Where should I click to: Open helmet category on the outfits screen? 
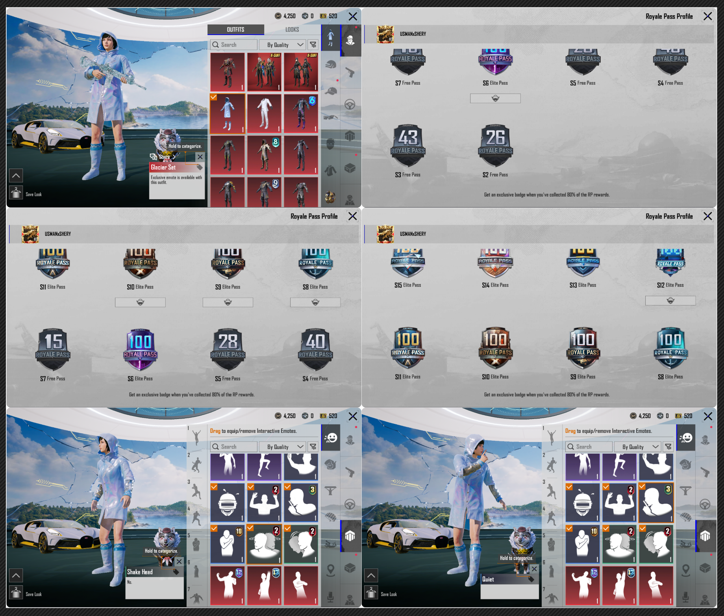click(331, 65)
